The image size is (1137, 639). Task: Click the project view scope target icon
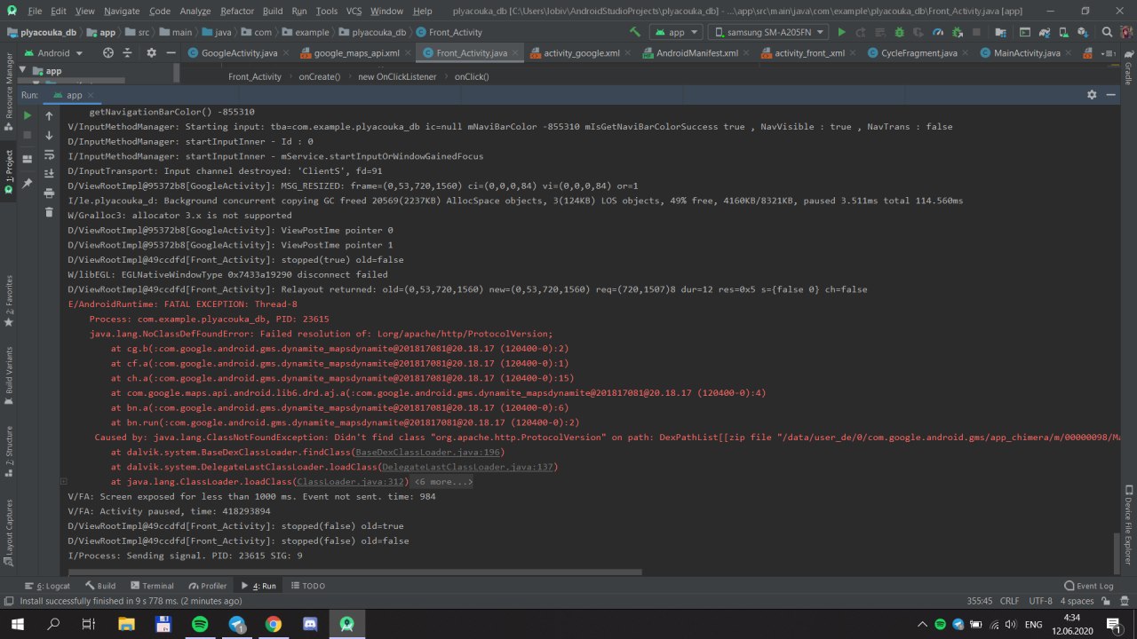click(108, 52)
